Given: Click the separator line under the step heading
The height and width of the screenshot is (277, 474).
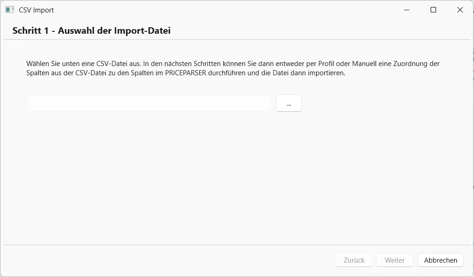Looking at the screenshot, I should [237, 39].
